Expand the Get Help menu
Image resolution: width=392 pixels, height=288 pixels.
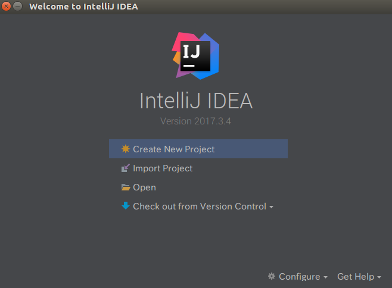pyautogui.click(x=355, y=277)
